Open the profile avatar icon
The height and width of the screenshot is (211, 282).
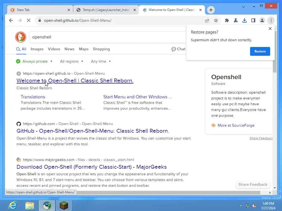[x=262, y=20]
